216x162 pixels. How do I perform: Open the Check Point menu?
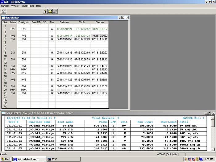[28, 6]
